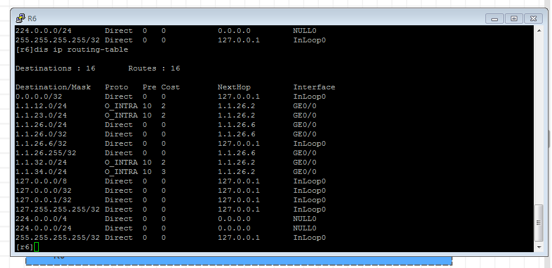
Task: Click next hop 1.1.26.2 in 1.1.12.0/24 row
Action: (237, 106)
